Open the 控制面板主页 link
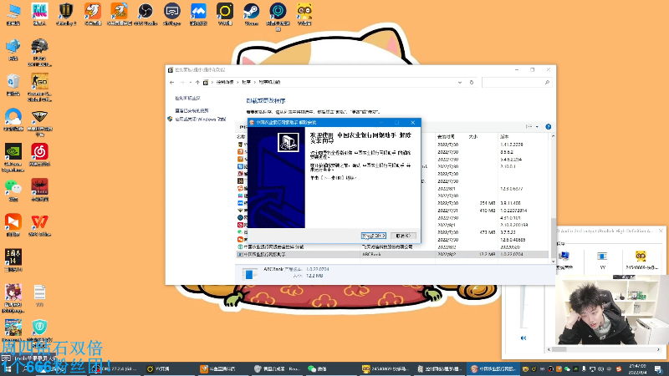 [187, 98]
